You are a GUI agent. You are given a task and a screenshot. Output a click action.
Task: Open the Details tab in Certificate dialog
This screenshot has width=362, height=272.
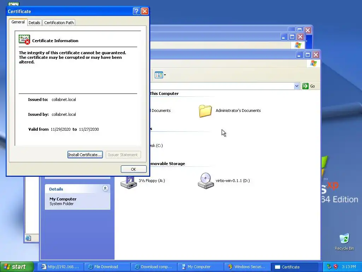coord(34,23)
